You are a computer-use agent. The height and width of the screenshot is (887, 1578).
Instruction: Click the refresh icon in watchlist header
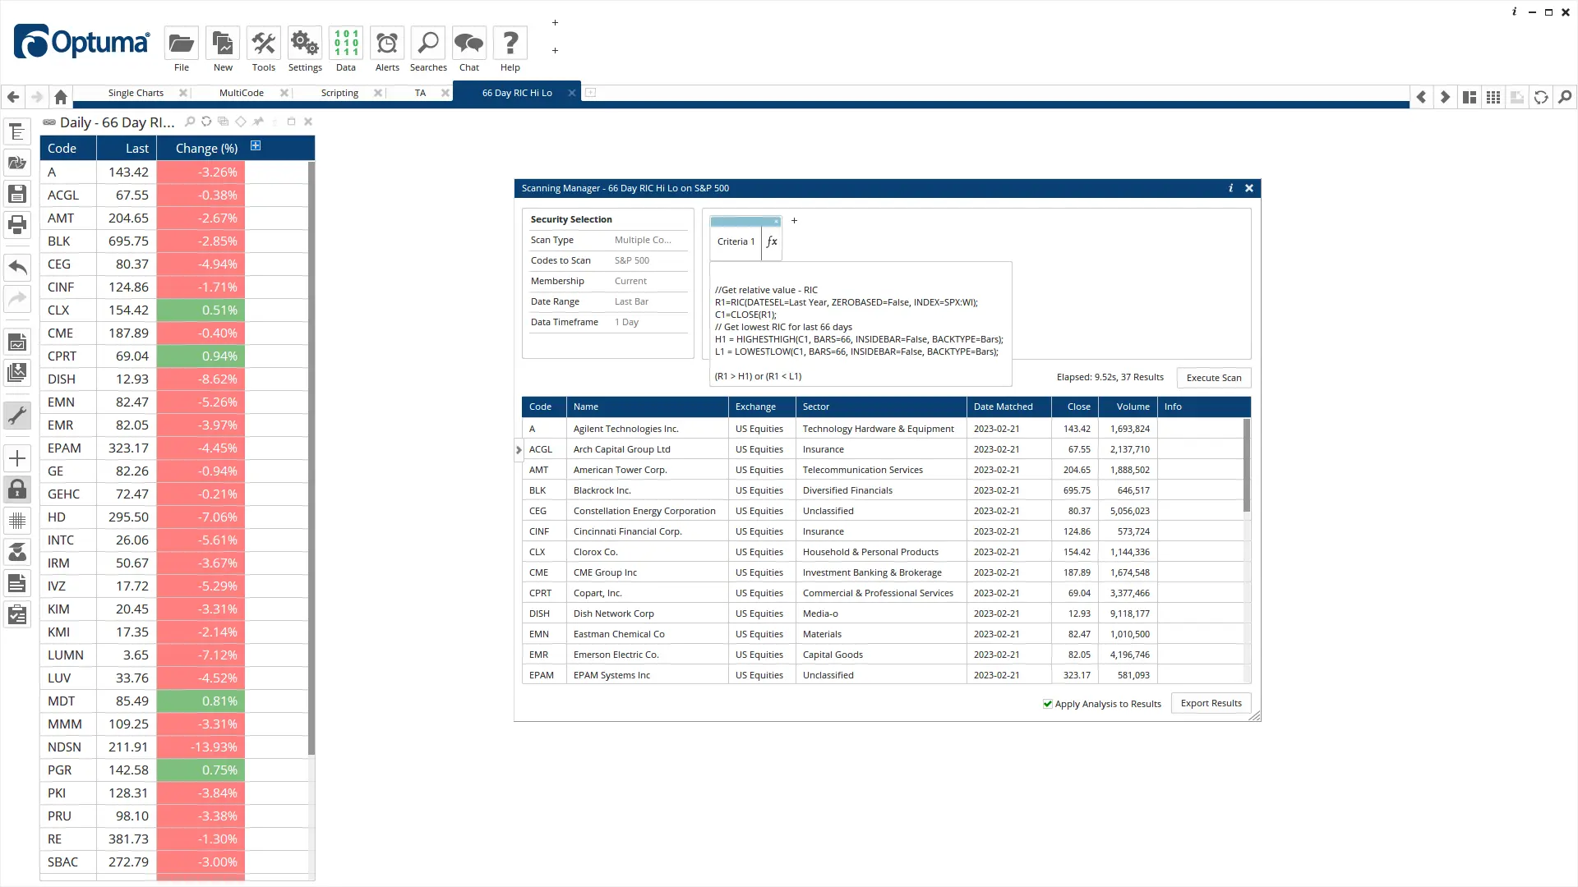(x=206, y=122)
